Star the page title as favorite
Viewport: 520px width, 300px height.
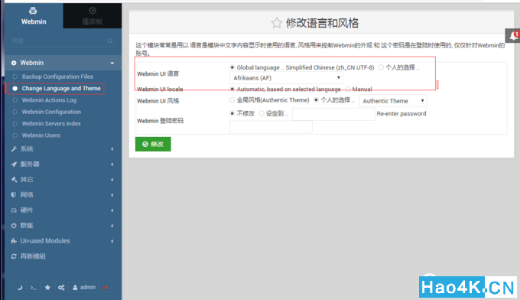[x=276, y=23]
